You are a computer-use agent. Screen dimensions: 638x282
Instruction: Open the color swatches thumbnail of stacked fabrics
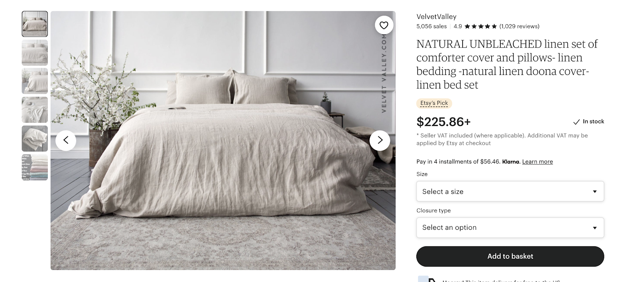coord(35,167)
